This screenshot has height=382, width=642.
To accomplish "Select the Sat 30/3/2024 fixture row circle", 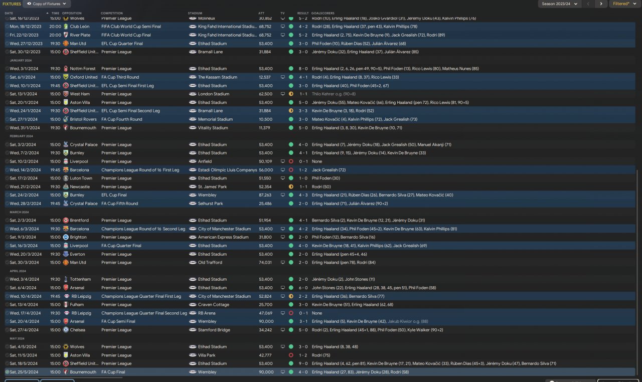I will [7, 262].
